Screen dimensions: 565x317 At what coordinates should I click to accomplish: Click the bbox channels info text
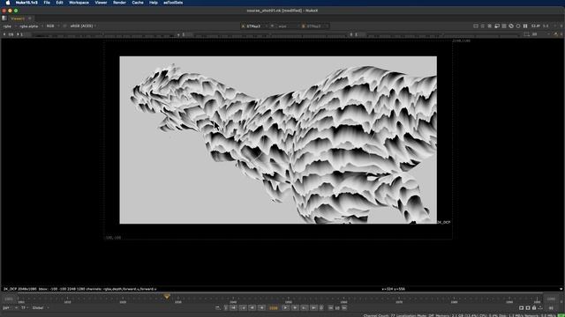coord(80,289)
